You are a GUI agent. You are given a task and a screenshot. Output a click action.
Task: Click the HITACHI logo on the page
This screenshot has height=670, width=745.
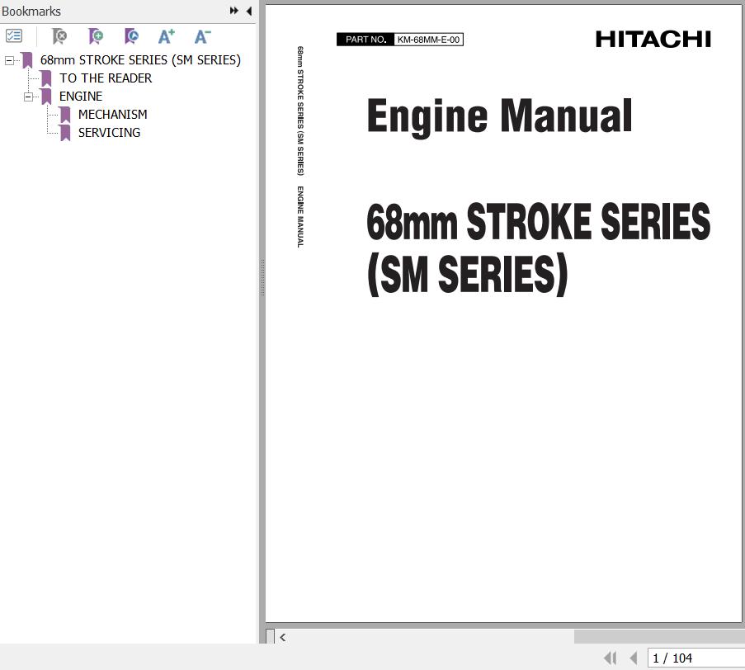pos(653,39)
